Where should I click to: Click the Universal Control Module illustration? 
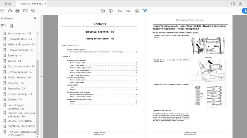coord(208,46)
